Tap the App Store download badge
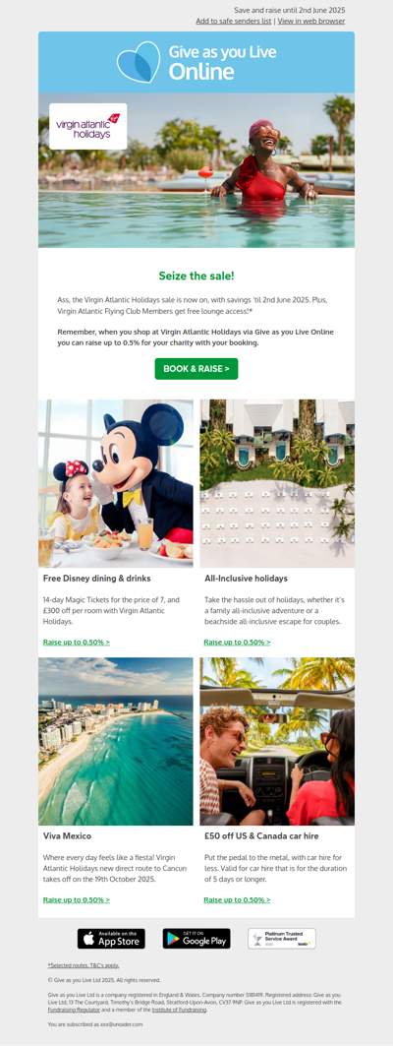 [x=111, y=939]
